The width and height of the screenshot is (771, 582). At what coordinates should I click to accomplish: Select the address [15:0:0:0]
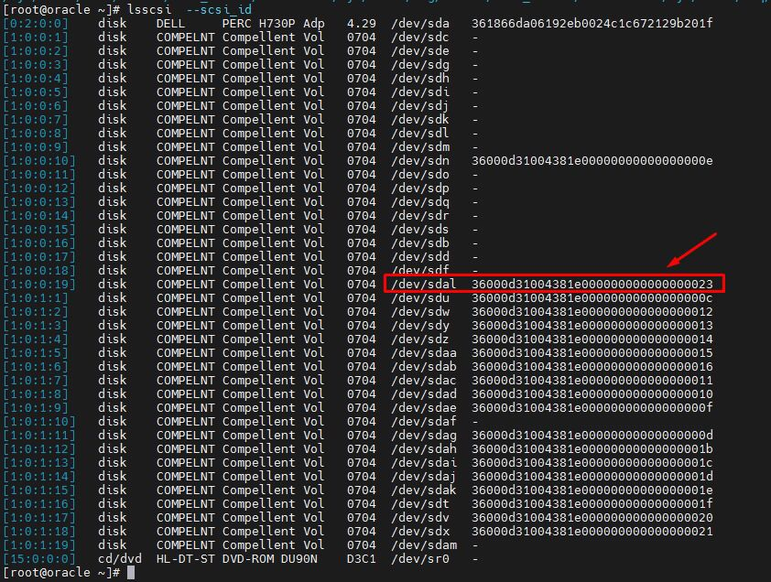click(39, 559)
